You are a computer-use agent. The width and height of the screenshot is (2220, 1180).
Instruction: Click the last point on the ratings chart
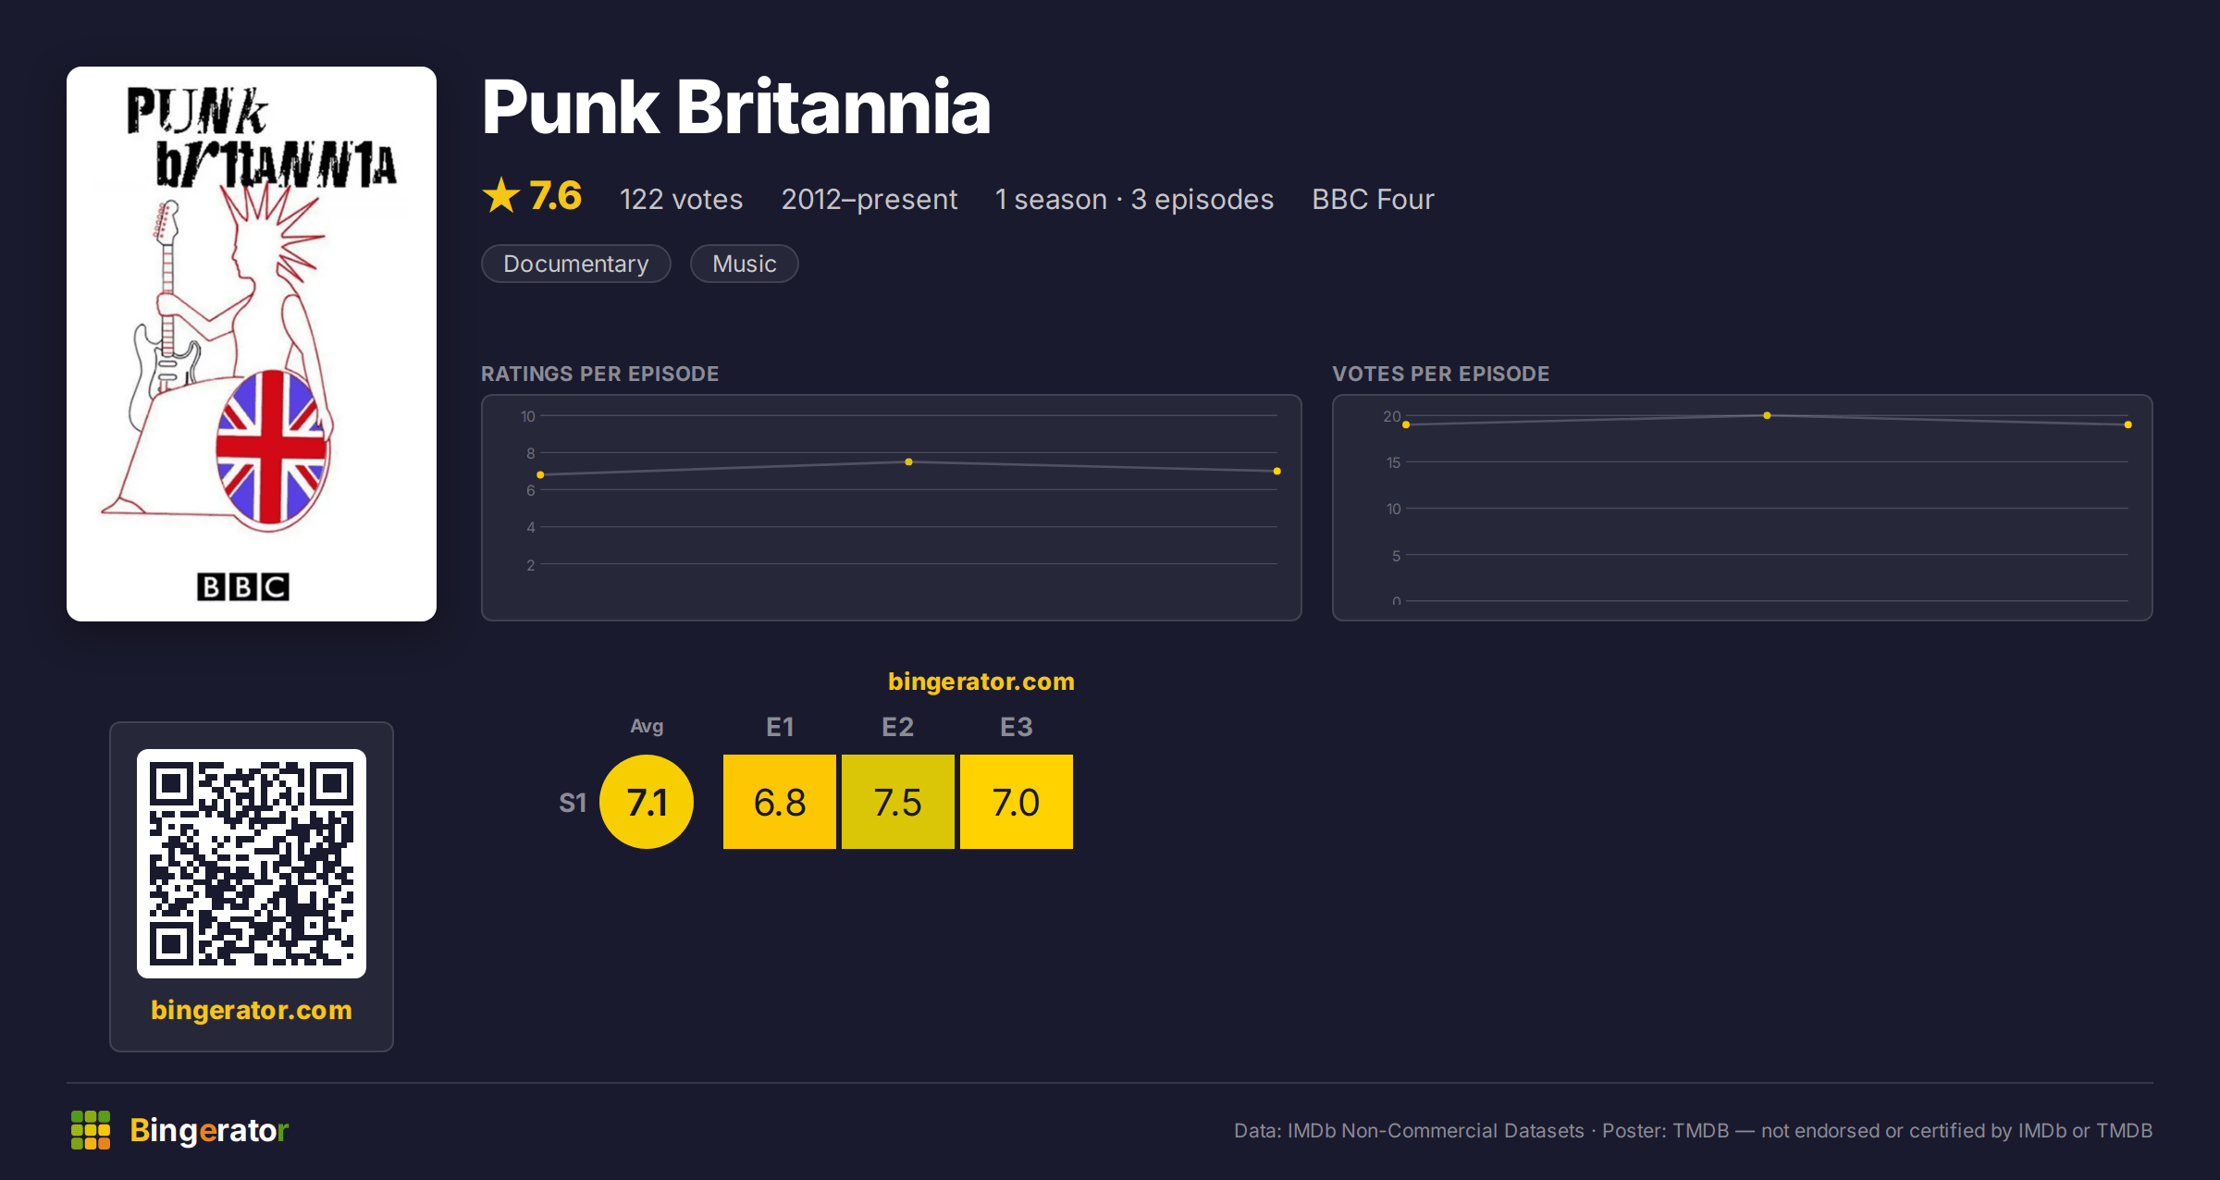(x=1277, y=472)
